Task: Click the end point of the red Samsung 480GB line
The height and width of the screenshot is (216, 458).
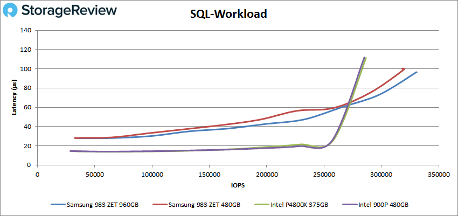Action: pyautogui.click(x=404, y=69)
